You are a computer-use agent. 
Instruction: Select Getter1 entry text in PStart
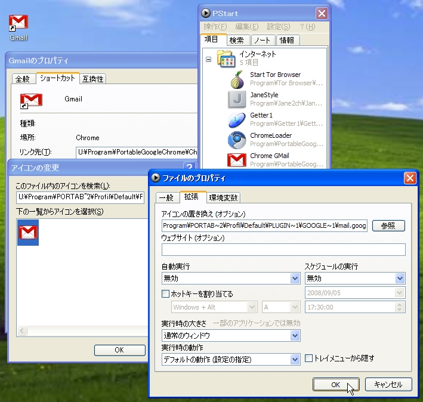pyautogui.click(x=261, y=115)
